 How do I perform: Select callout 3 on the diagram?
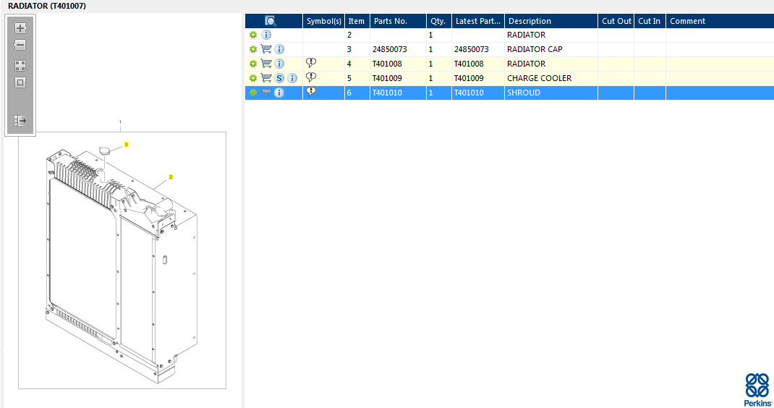[x=127, y=145]
